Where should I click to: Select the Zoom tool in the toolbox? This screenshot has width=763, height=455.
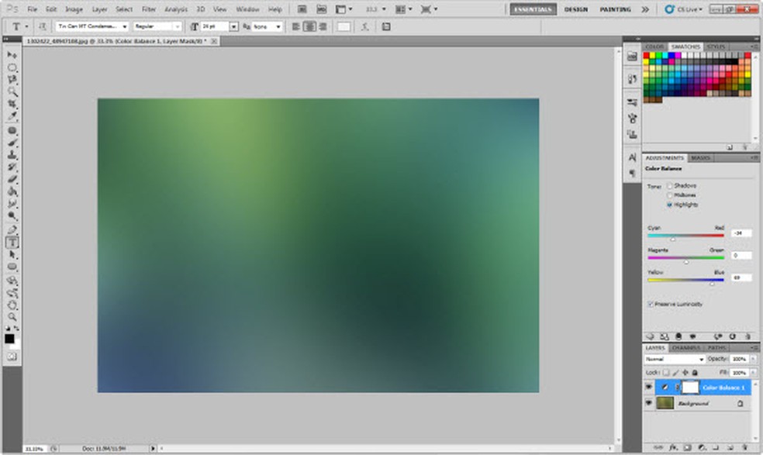coord(12,317)
